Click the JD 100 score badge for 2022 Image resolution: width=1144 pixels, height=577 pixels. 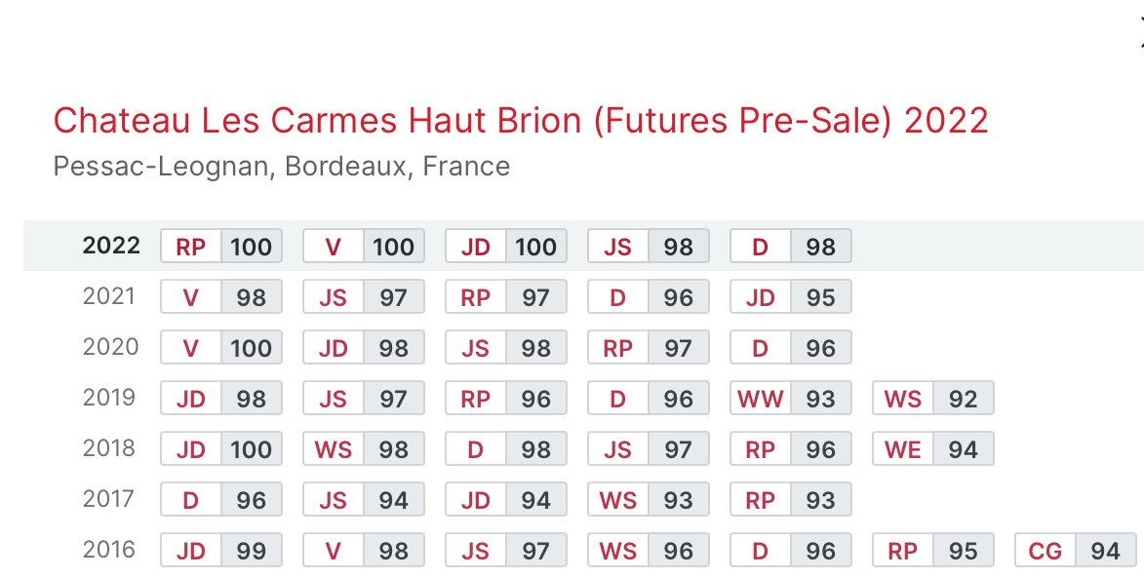[505, 246]
